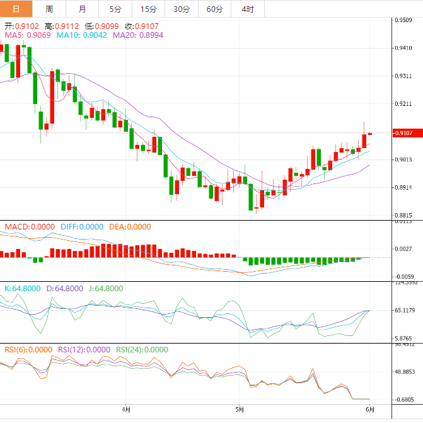Open the 月 (monthly) timeframe tab
This screenshot has height=423, width=423.
82,9
